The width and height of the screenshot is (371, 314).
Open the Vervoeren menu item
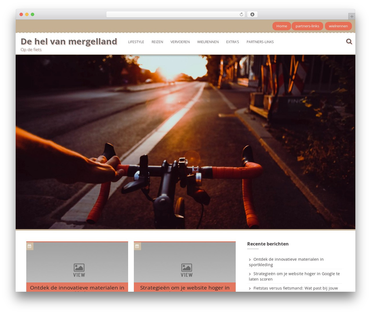pyautogui.click(x=180, y=42)
